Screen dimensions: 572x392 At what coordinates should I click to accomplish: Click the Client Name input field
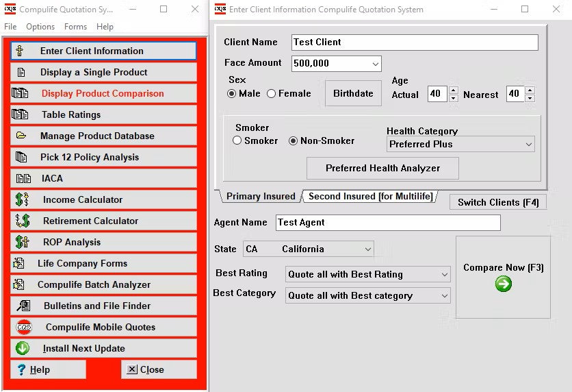[x=415, y=42]
